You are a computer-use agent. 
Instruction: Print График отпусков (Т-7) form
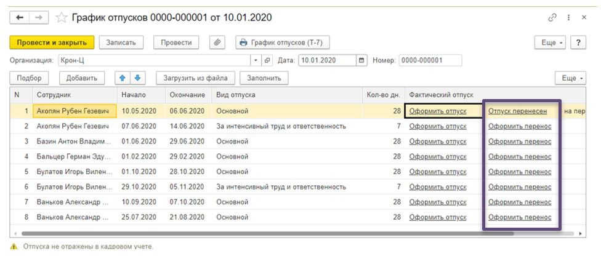(283, 42)
